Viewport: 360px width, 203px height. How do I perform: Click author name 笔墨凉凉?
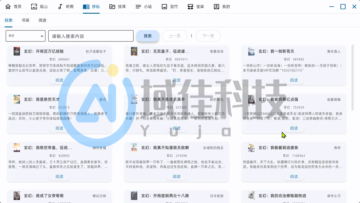tap(217, 51)
